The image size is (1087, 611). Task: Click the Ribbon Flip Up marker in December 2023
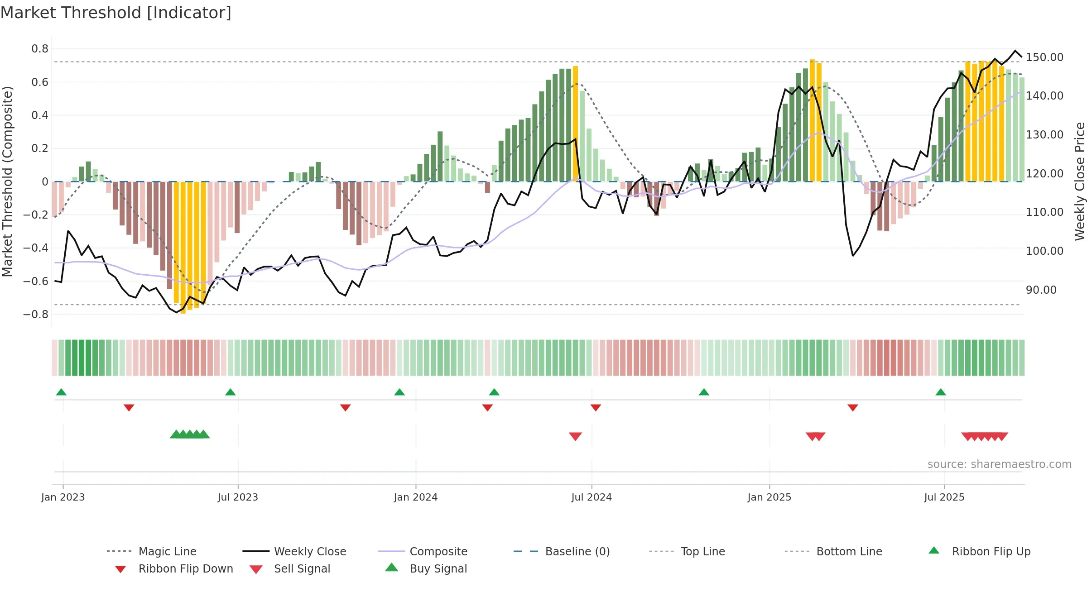[399, 392]
